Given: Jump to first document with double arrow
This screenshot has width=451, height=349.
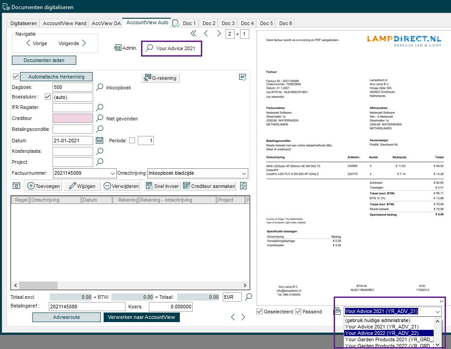Looking at the screenshot, I should pos(194,34).
